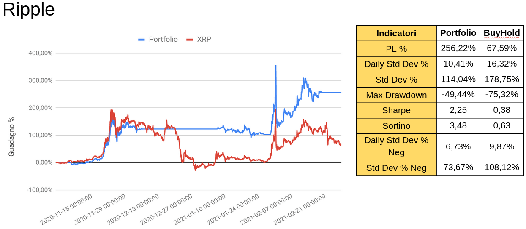Click the blue Portfolio spike peak

(276, 66)
